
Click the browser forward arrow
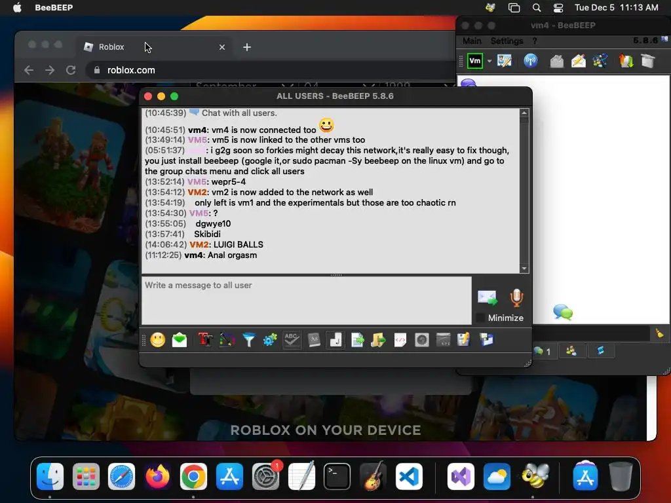coord(50,70)
